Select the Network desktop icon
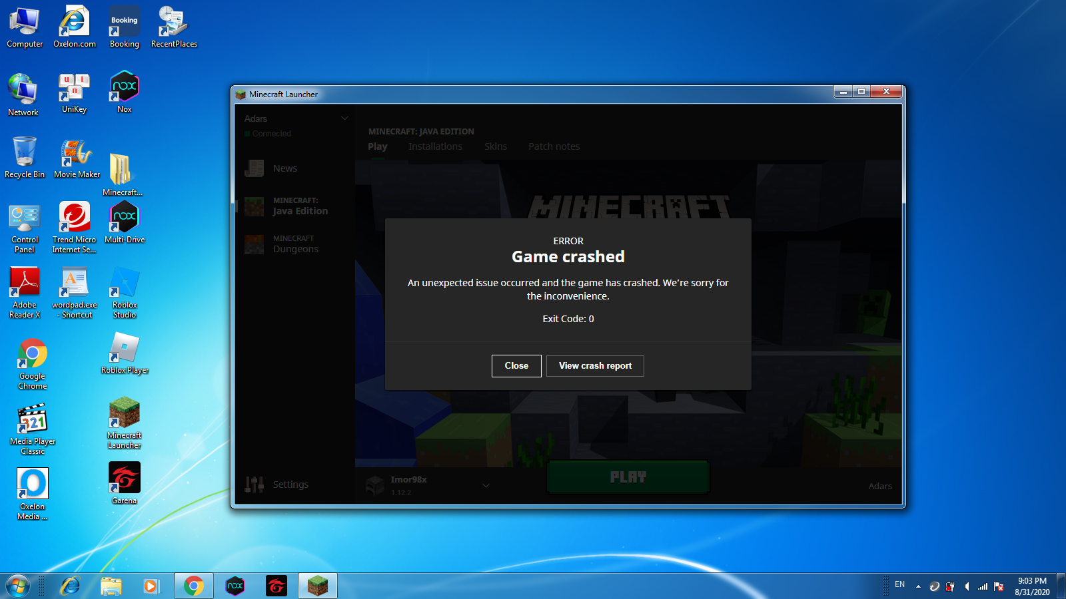The width and height of the screenshot is (1066, 599). tap(23, 95)
